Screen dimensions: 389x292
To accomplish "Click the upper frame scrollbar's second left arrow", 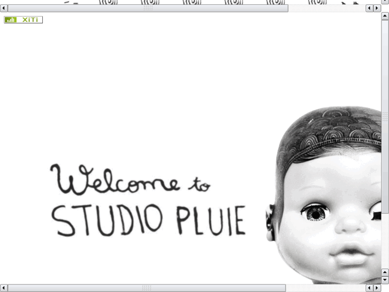I will tap(369, 8).
